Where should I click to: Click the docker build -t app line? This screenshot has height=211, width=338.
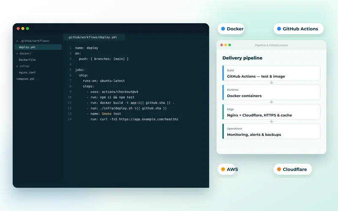click(131, 103)
